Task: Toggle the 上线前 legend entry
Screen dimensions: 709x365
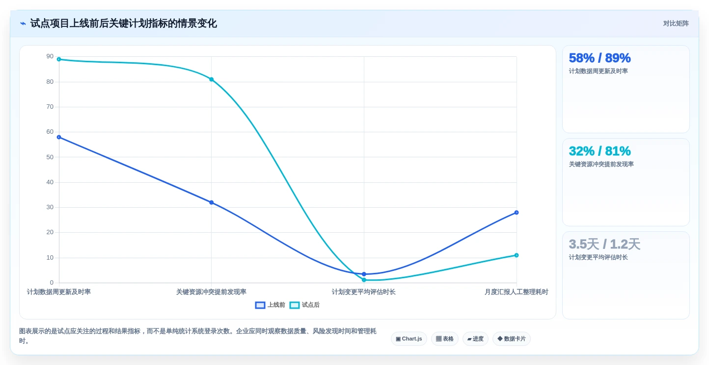Action: click(x=270, y=305)
